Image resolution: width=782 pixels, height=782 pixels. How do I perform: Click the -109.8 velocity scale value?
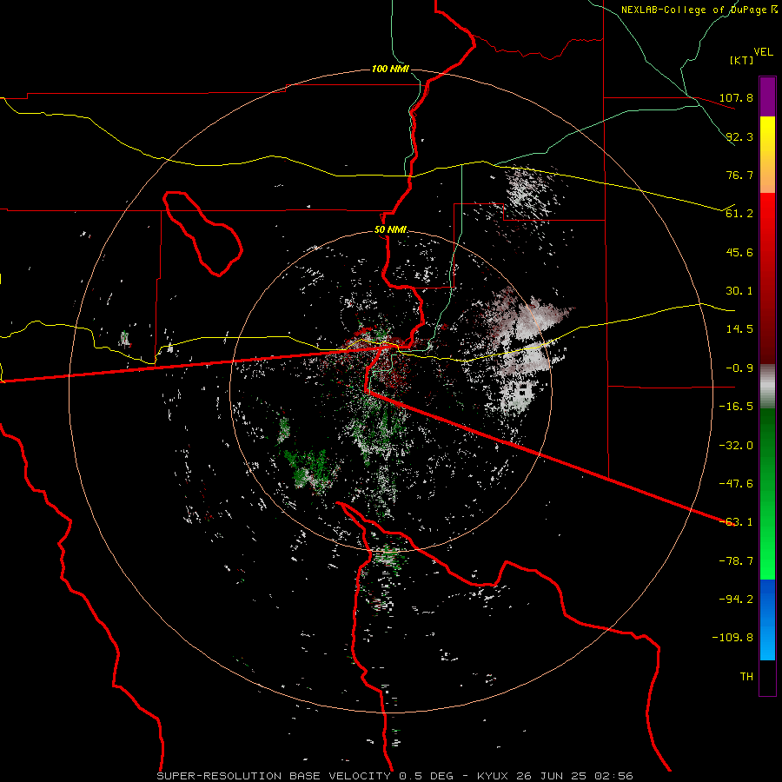tap(732, 638)
